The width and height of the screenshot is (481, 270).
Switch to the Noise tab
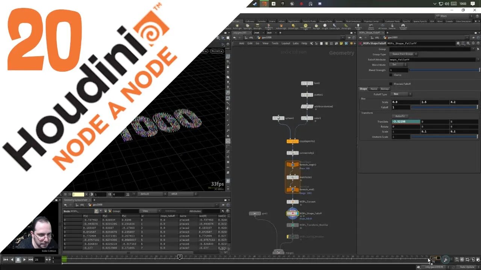(374, 89)
